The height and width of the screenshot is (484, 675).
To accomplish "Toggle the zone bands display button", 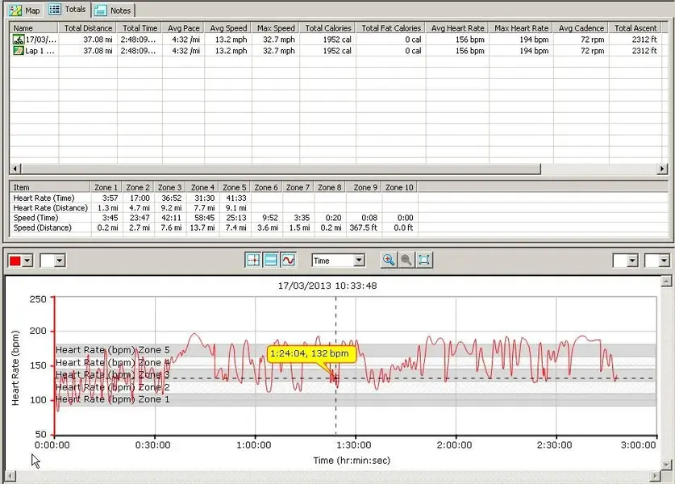I will 270,260.
